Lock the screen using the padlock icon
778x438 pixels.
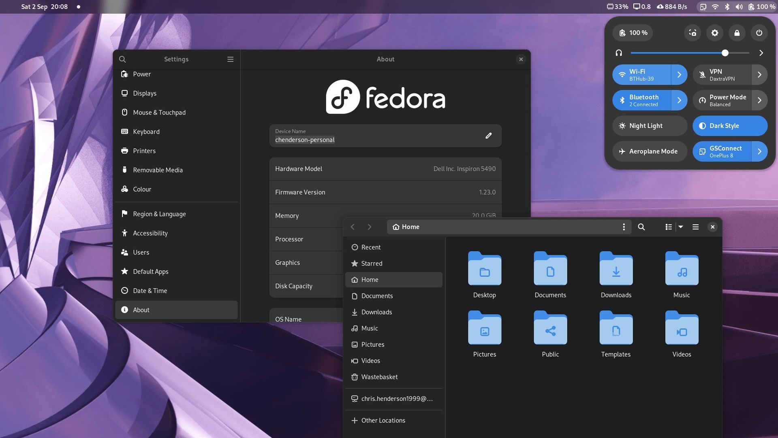[737, 33]
